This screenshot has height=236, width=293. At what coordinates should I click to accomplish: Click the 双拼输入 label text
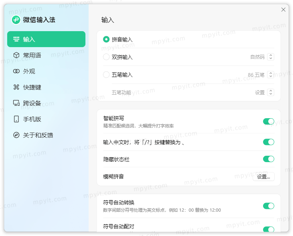122,57
